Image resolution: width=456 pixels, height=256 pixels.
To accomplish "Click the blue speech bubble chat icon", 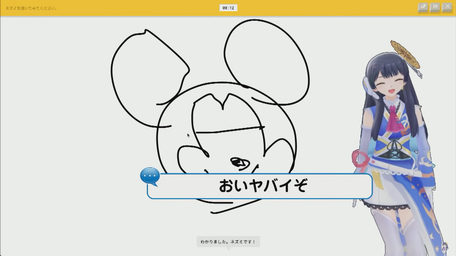I will coord(150,176).
